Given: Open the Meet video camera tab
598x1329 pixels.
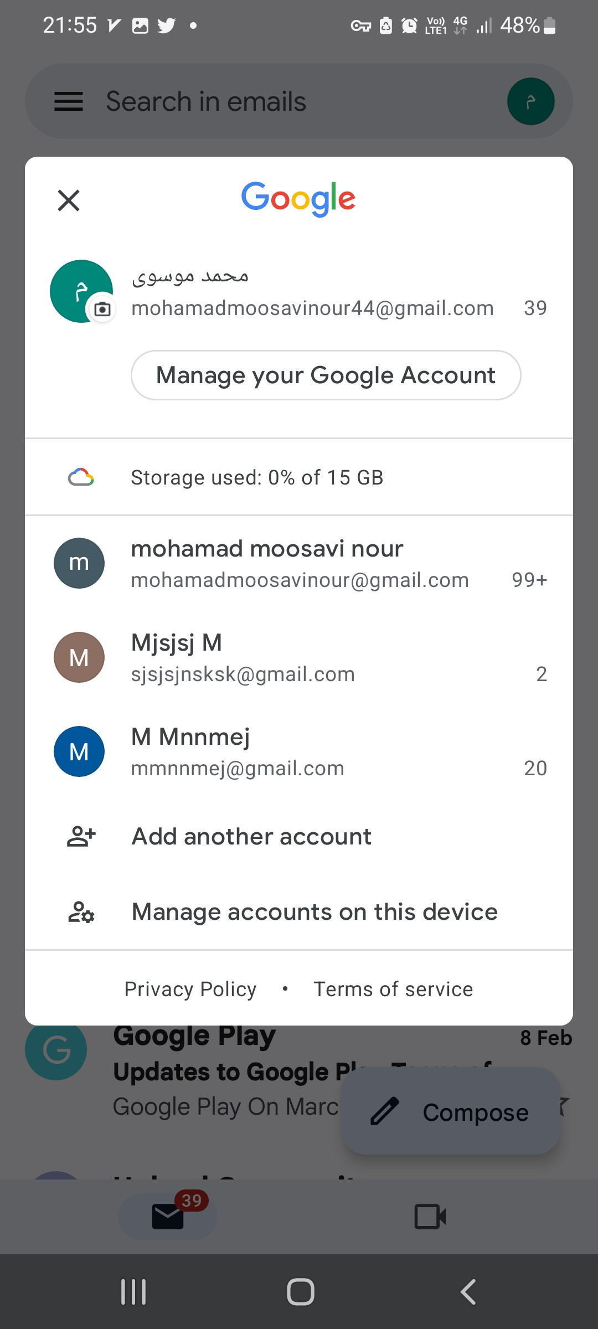Looking at the screenshot, I should tap(430, 1217).
